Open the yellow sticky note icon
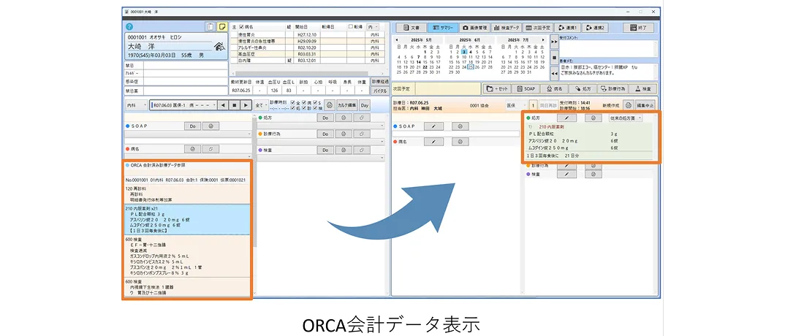The image size is (785, 336). pyautogui.click(x=221, y=26)
